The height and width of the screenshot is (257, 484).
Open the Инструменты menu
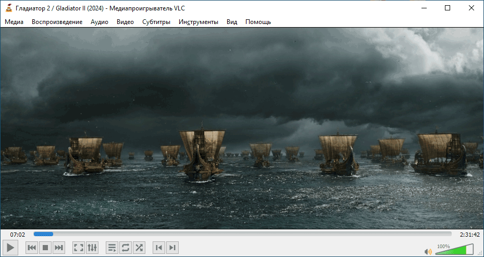coord(198,22)
